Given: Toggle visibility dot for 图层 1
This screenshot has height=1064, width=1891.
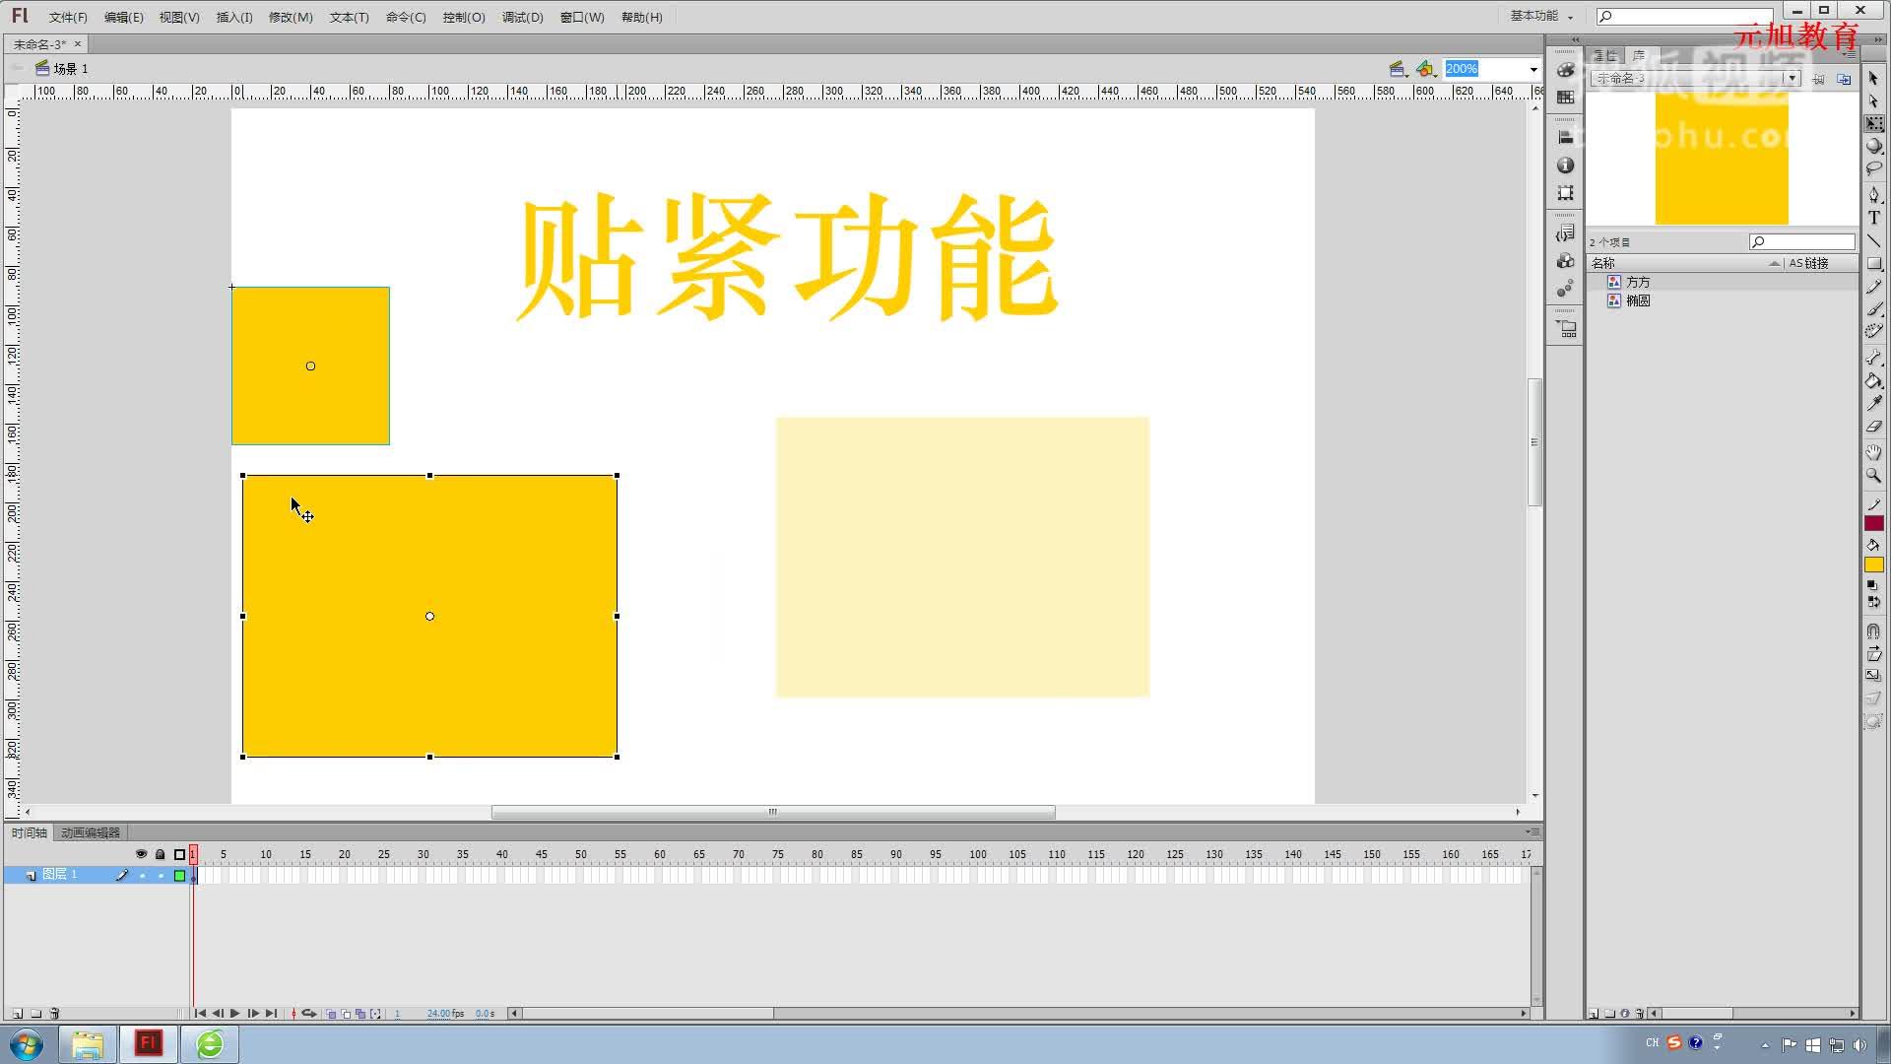Looking at the screenshot, I should (x=142, y=875).
